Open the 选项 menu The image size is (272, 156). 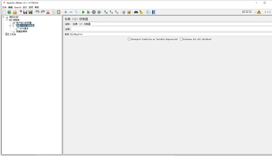coord(31,7)
